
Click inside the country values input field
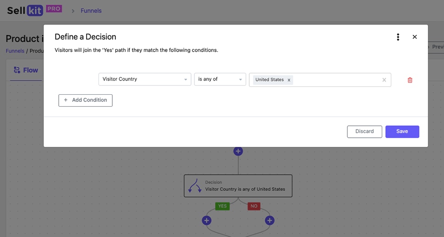pos(337,80)
